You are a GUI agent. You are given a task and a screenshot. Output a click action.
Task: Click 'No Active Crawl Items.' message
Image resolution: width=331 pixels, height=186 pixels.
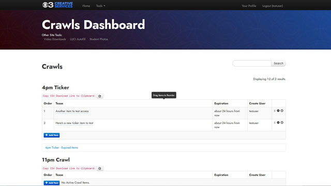(x=76, y=182)
